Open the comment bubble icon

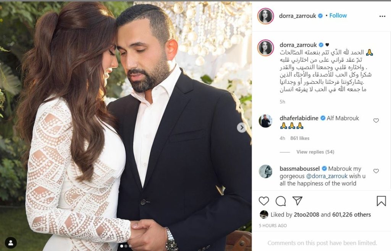[281, 201]
